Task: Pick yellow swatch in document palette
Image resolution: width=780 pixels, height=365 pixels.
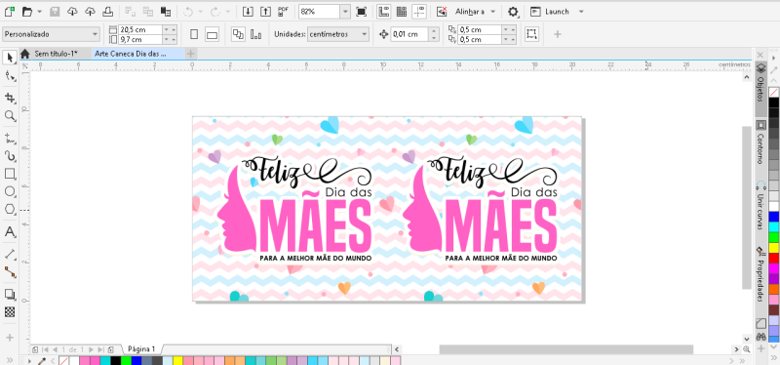Action: click(177, 360)
